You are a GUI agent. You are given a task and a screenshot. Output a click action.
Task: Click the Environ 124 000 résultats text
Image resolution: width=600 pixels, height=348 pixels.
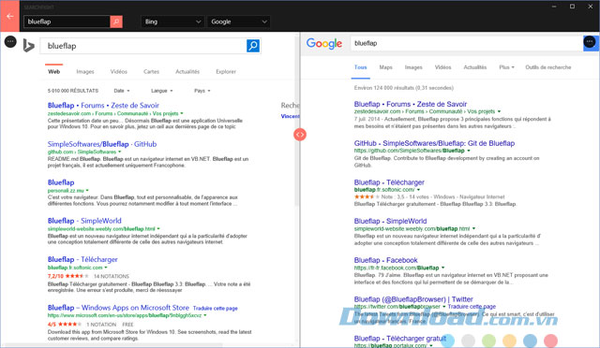(x=404, y=88)
